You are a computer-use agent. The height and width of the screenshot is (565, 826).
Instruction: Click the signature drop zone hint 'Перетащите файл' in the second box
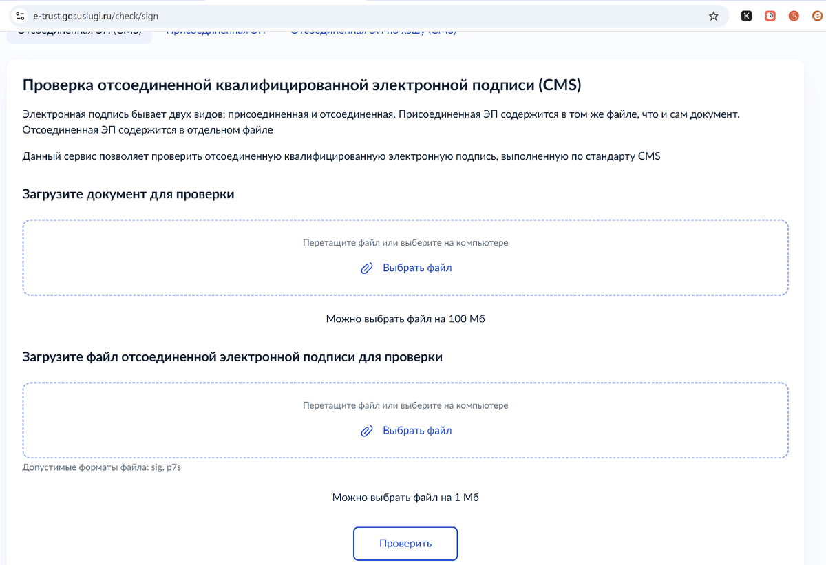click(x=405, y=406)
